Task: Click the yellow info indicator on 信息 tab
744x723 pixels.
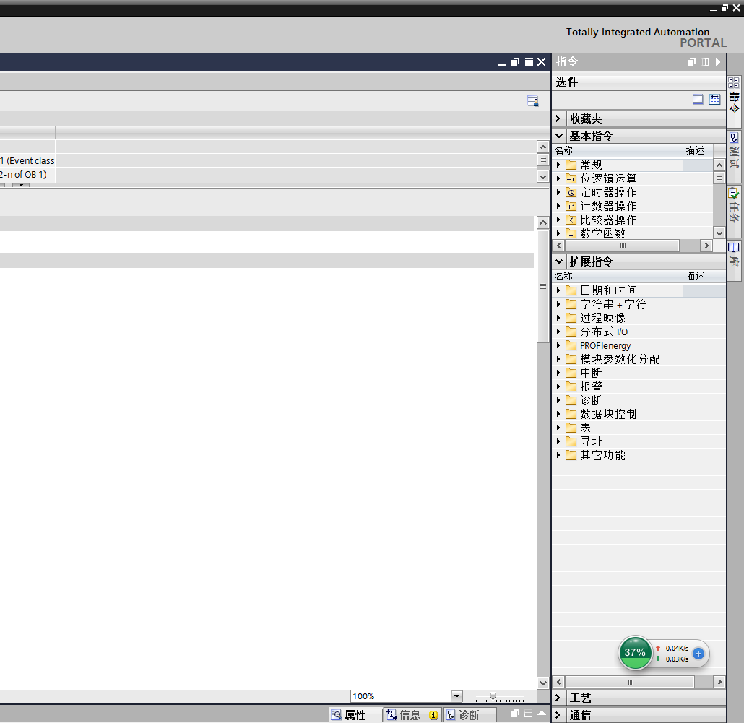Action: 433,715
